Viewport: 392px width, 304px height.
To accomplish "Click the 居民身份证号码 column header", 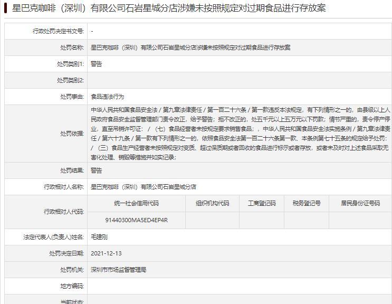I will pos(360,203).
